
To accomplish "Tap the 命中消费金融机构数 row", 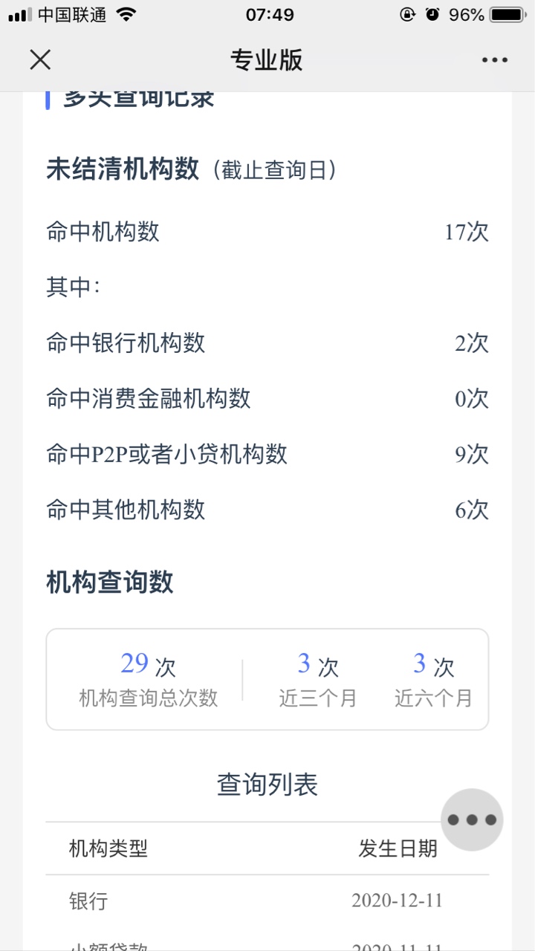I will [267, 399].
